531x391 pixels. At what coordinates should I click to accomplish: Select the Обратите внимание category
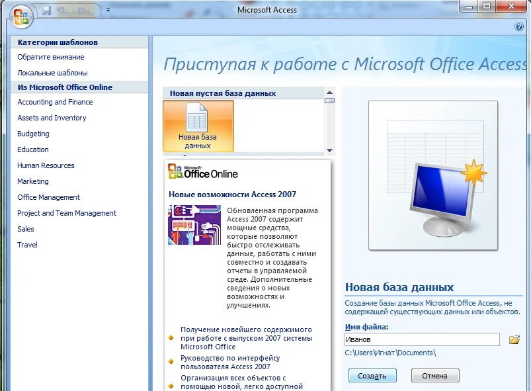(51, 57)
